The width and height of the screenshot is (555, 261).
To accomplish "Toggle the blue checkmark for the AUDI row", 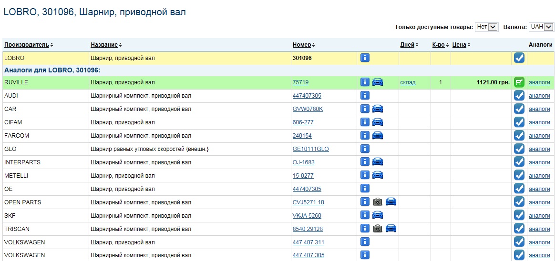I will [x=519, y=96].
